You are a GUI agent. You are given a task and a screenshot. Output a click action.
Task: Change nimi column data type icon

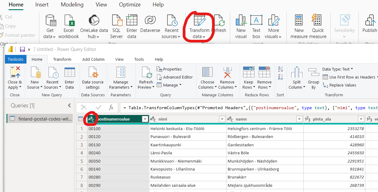[x=153, y=119]
